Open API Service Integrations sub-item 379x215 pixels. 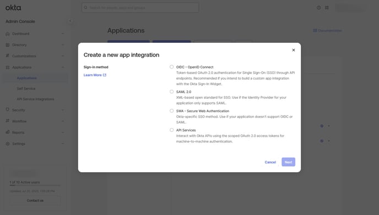pos(35,99)
